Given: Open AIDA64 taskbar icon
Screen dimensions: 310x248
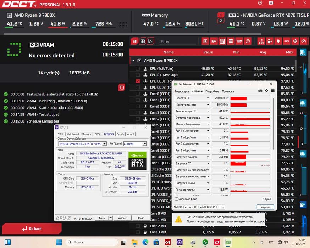Looking at the screenshot, I should [x=168, y=242].
